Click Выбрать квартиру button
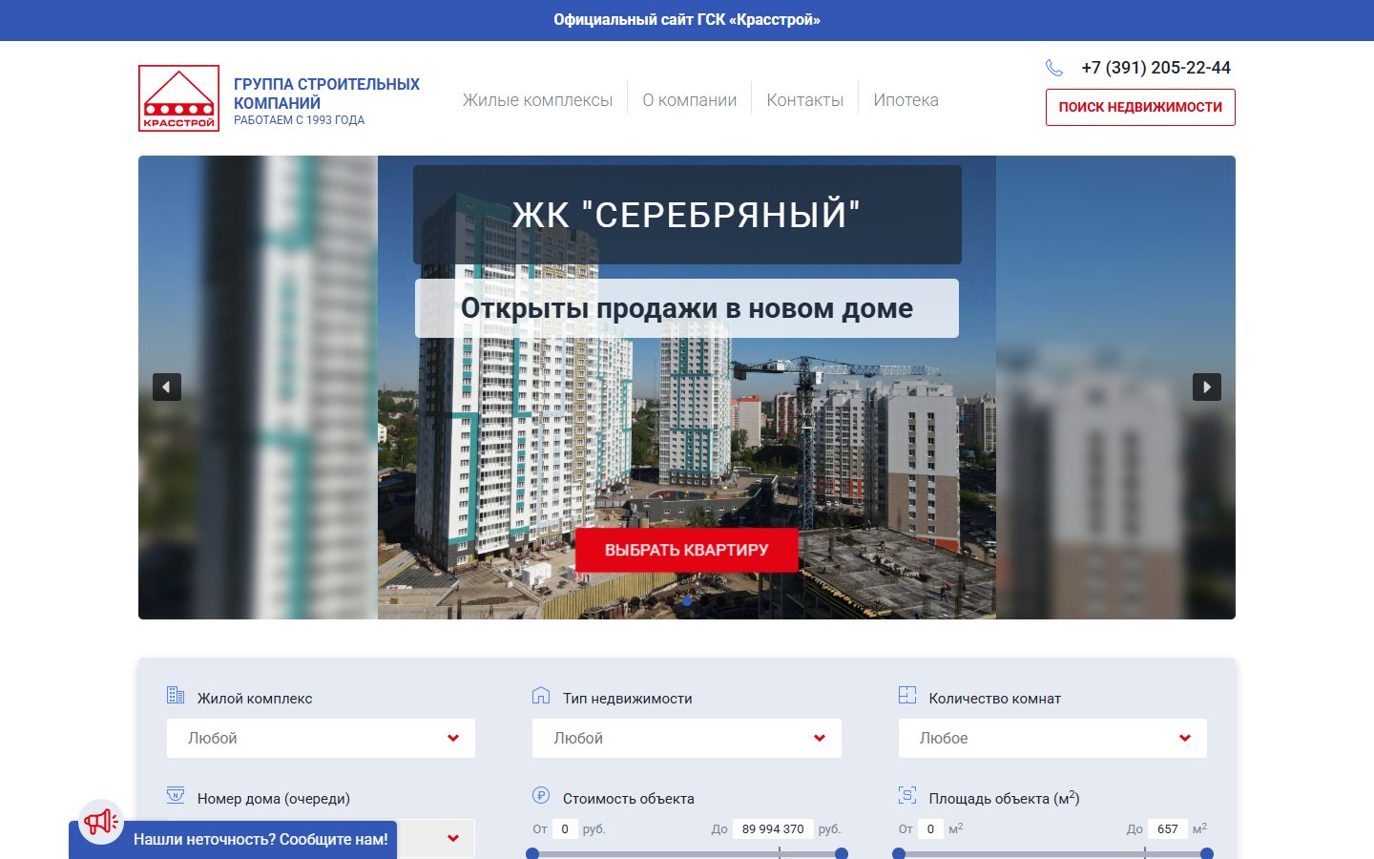This screenshot has height=859, width=1374. 687,550
